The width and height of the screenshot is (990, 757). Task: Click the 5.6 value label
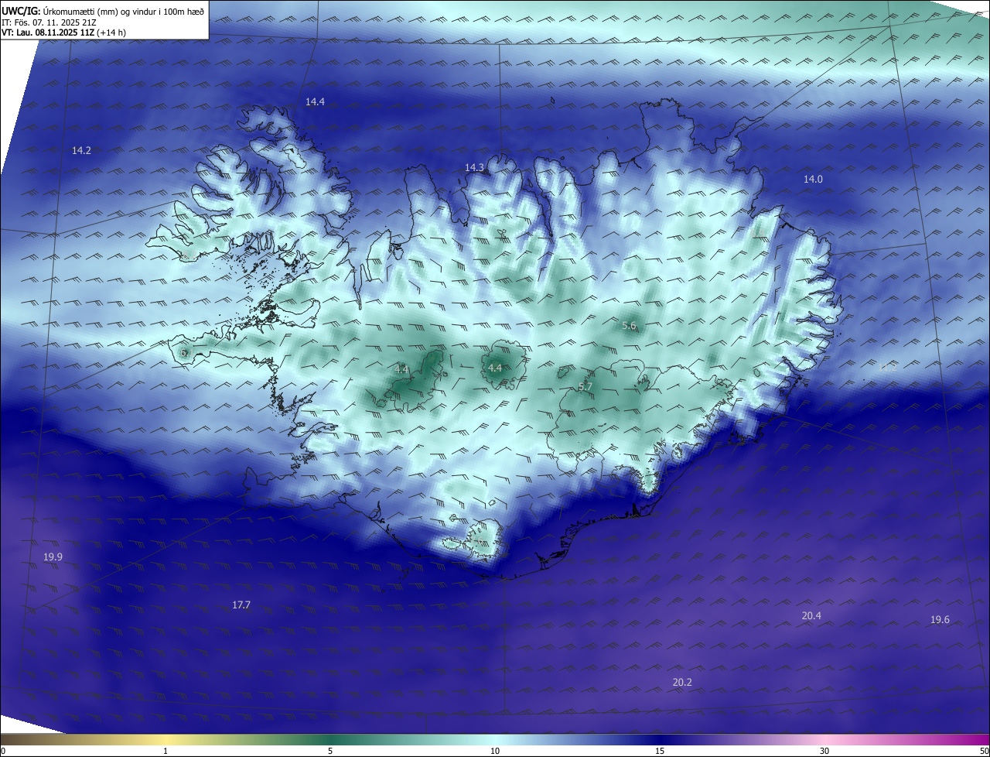coord(629,326)
